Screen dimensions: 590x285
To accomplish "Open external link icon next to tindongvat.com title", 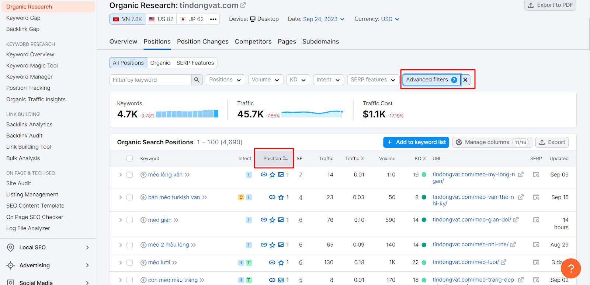I will click(243, 6).
